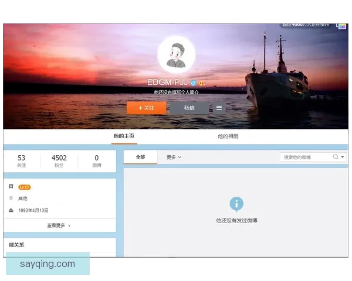352x281 pixels.
Task: Switch to 他的主页 tab
Action: point(124,136)
